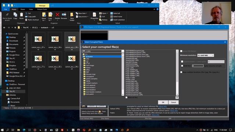Viewport: 235px width, 132px height.
Task: Open the Windows Start menu
Action: click(x=2, y=130)
